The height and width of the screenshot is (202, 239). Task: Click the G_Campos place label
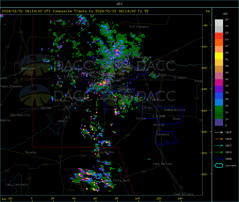[x=180, y=78]
